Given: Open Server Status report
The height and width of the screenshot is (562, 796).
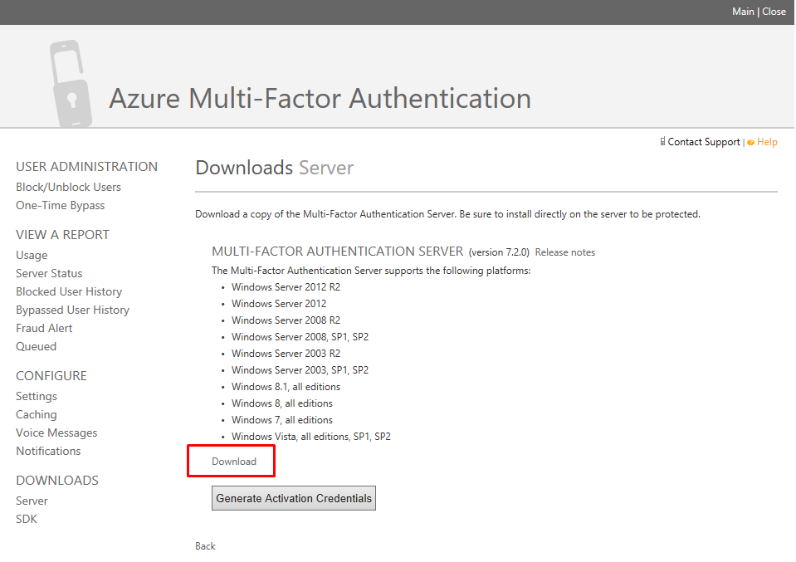Looking at the screenshot, I should coord(49,273).
